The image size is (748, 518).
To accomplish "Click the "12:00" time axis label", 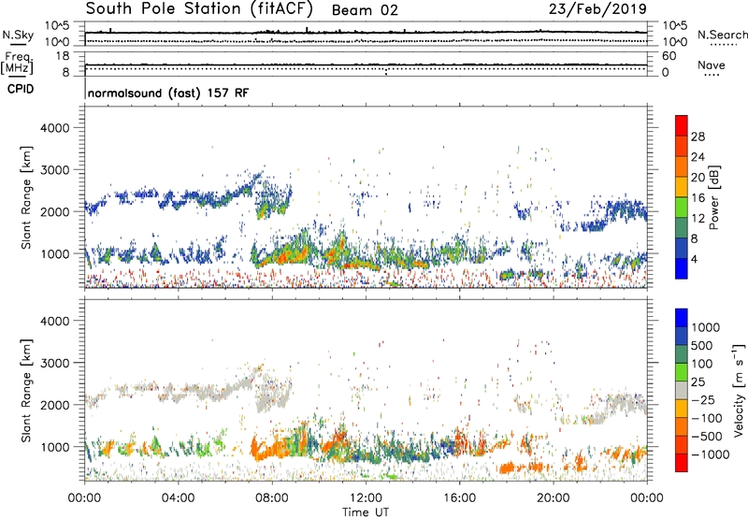I will 366,498.
